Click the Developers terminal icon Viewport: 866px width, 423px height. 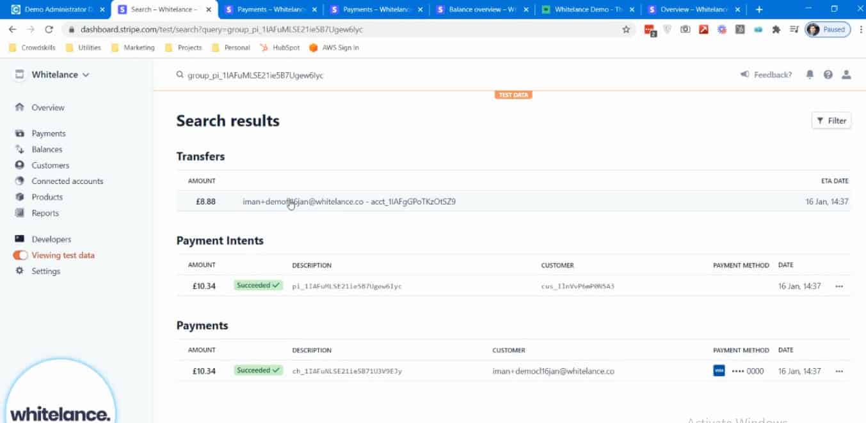(x=19, y=239)
